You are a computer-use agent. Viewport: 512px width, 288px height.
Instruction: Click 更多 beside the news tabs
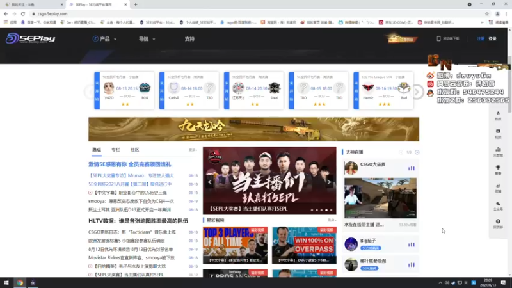point(193,150)
